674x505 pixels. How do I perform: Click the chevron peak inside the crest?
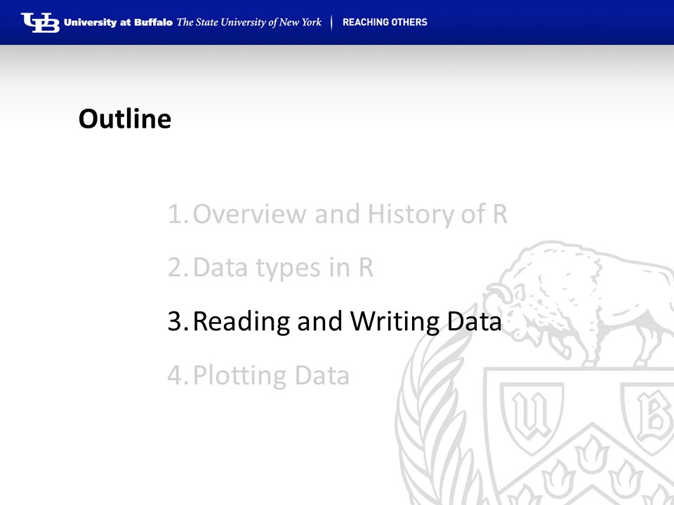(593, 429)
